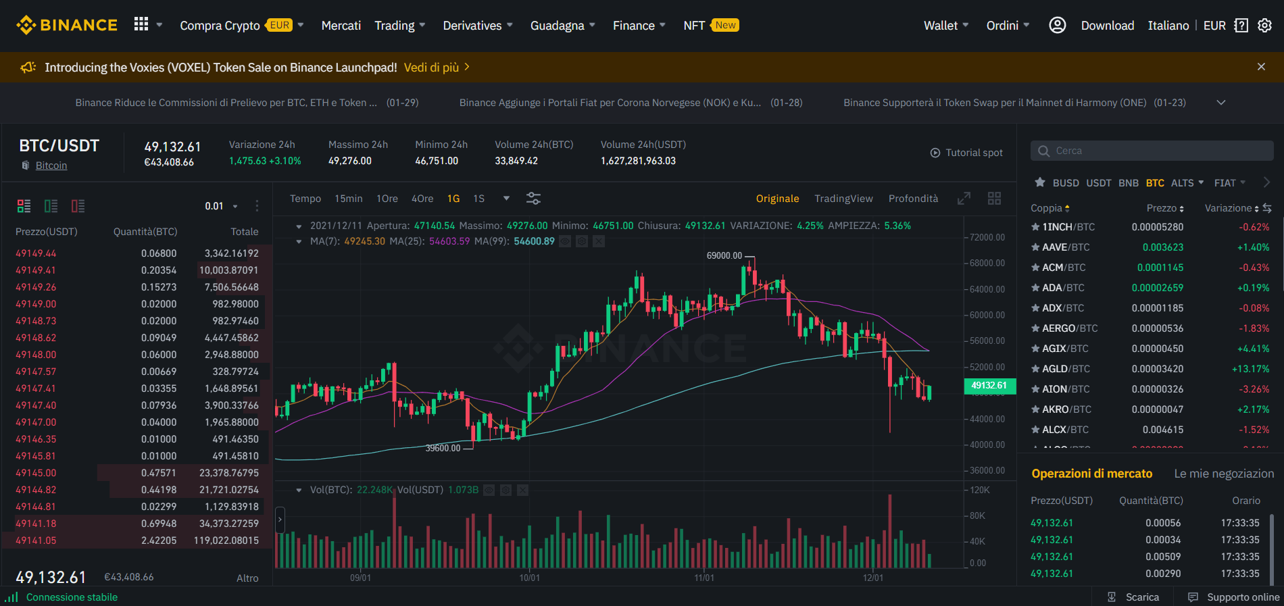
Task: Click the Cerca search field
Action: [x=1152, y=151]
